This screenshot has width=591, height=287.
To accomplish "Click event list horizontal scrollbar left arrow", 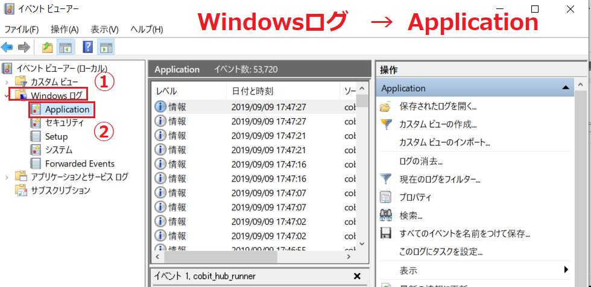I will pos(157,256).
